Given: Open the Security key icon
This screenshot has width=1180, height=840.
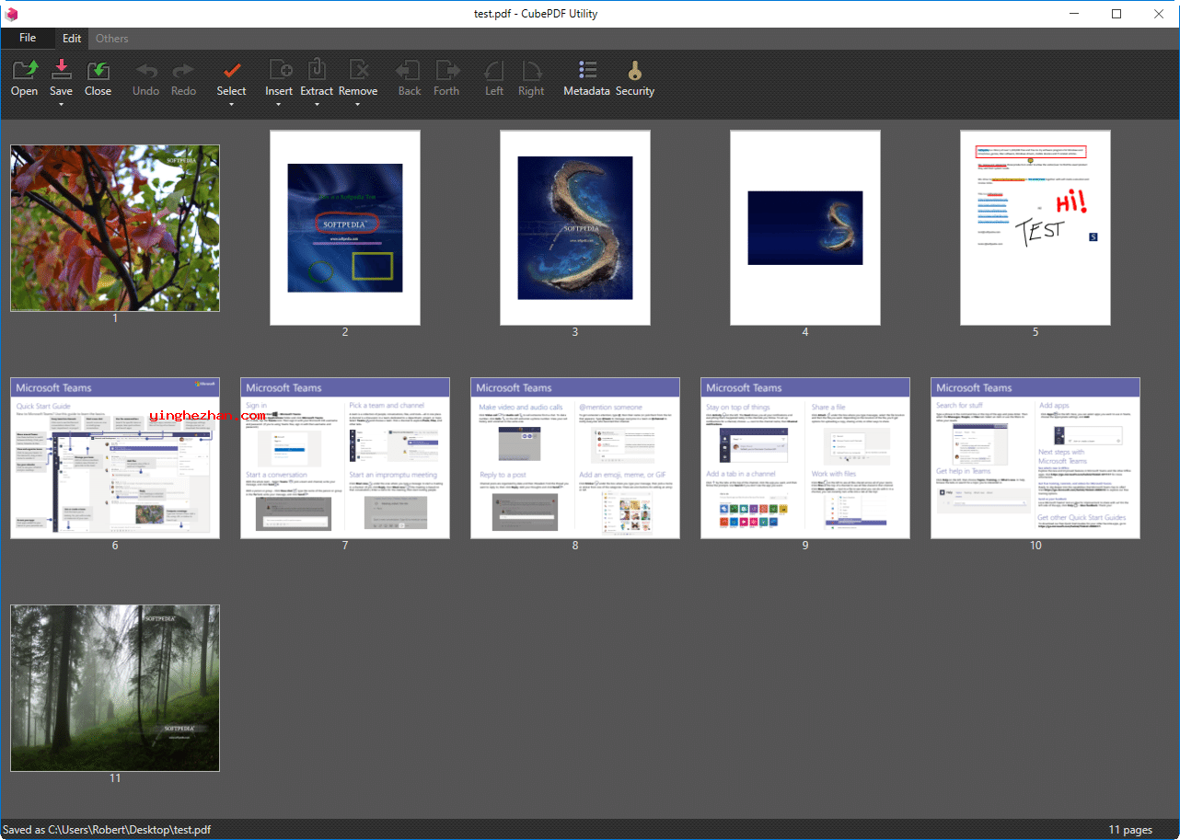Looking at the screenshot, I should click(635, 71).
